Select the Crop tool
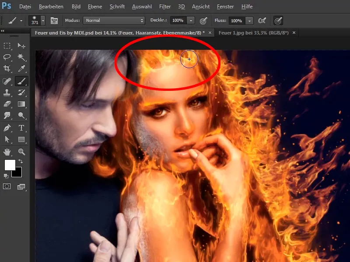The width and height of the screenshot is (350, 262). [x=7, y=69]
